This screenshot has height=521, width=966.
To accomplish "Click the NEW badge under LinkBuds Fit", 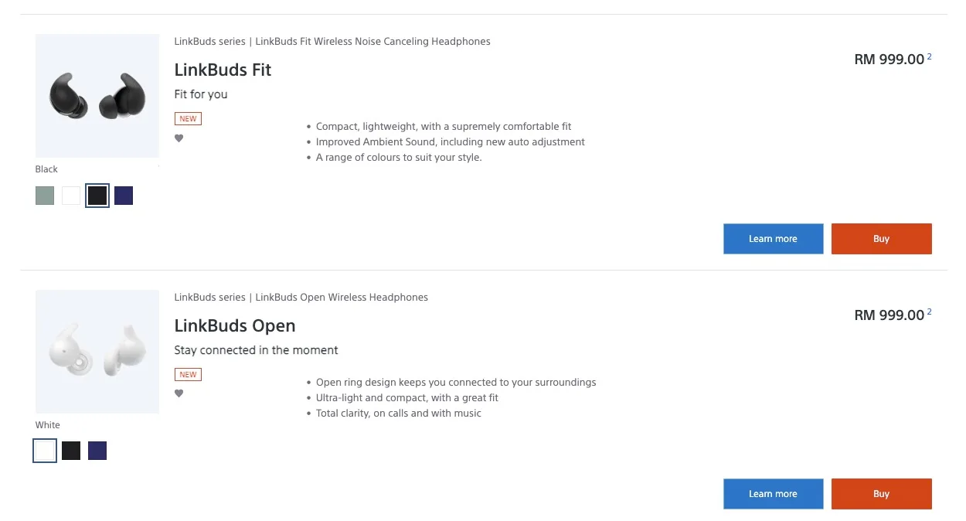I will 188,119.
